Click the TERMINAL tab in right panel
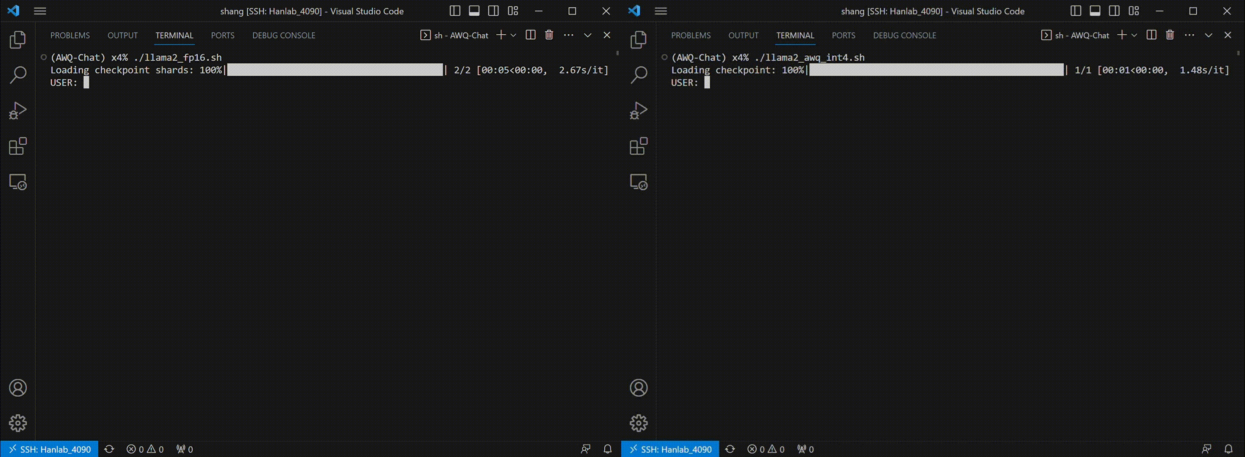This screenshot has width=1245, height=457. tap(795, 35)
